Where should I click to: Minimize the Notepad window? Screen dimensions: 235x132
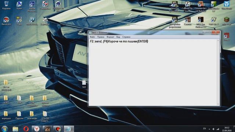point(205,32)
